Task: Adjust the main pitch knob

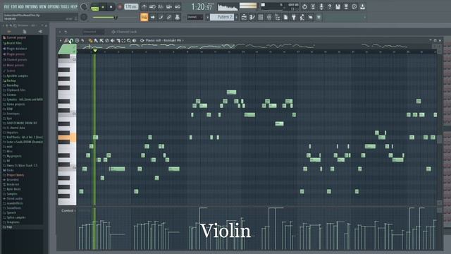Action: pos(84,17)
